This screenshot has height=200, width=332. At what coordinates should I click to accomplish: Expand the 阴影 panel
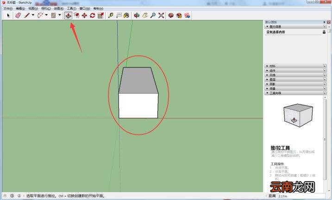pos(267,84)
